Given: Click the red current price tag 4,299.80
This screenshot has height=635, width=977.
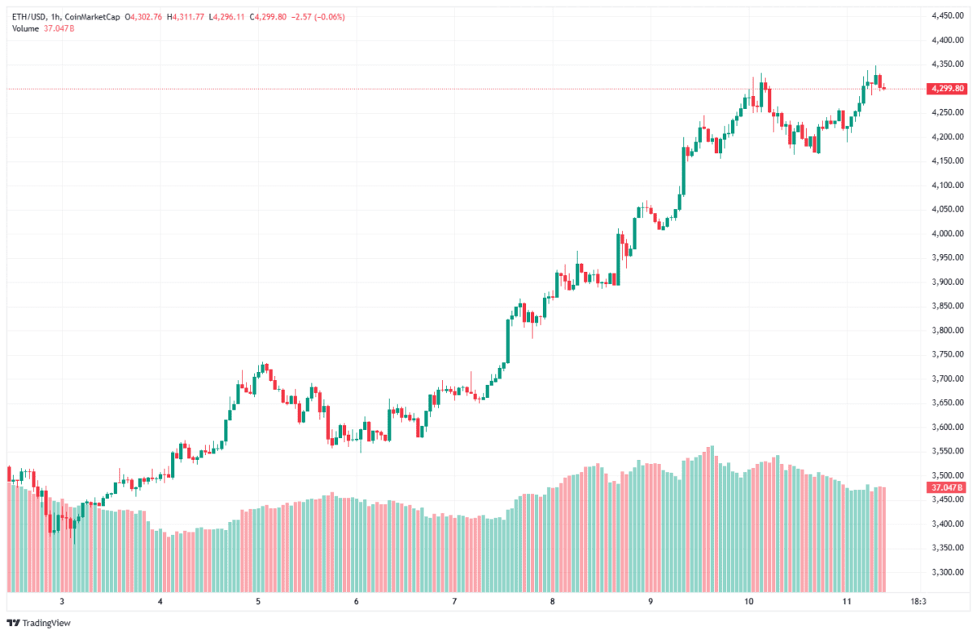Looking at the screenshot, I should click(x=946, y=88).
